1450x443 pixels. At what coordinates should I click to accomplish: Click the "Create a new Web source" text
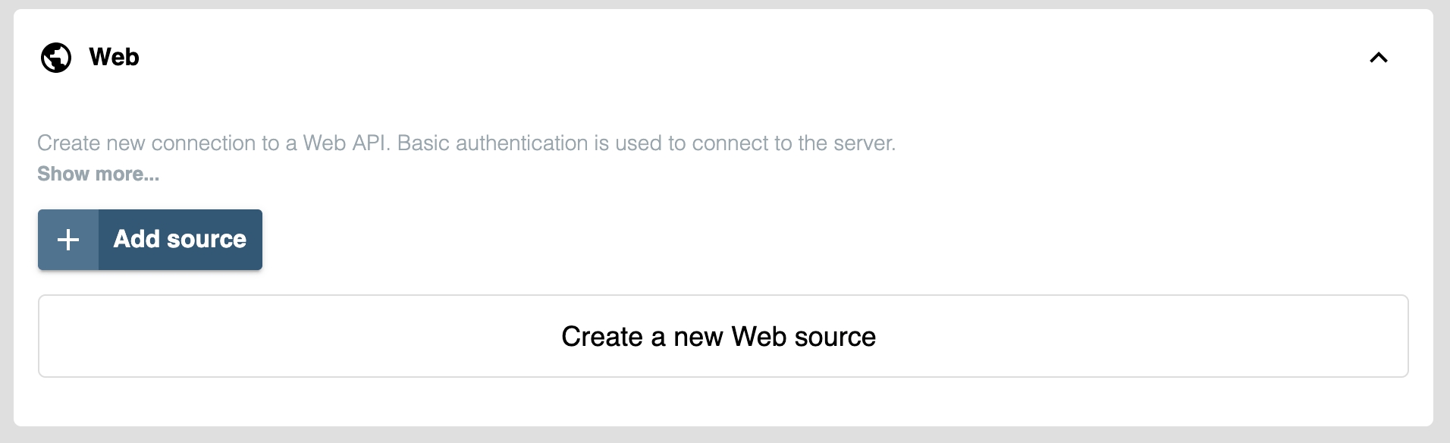(718, 336)
